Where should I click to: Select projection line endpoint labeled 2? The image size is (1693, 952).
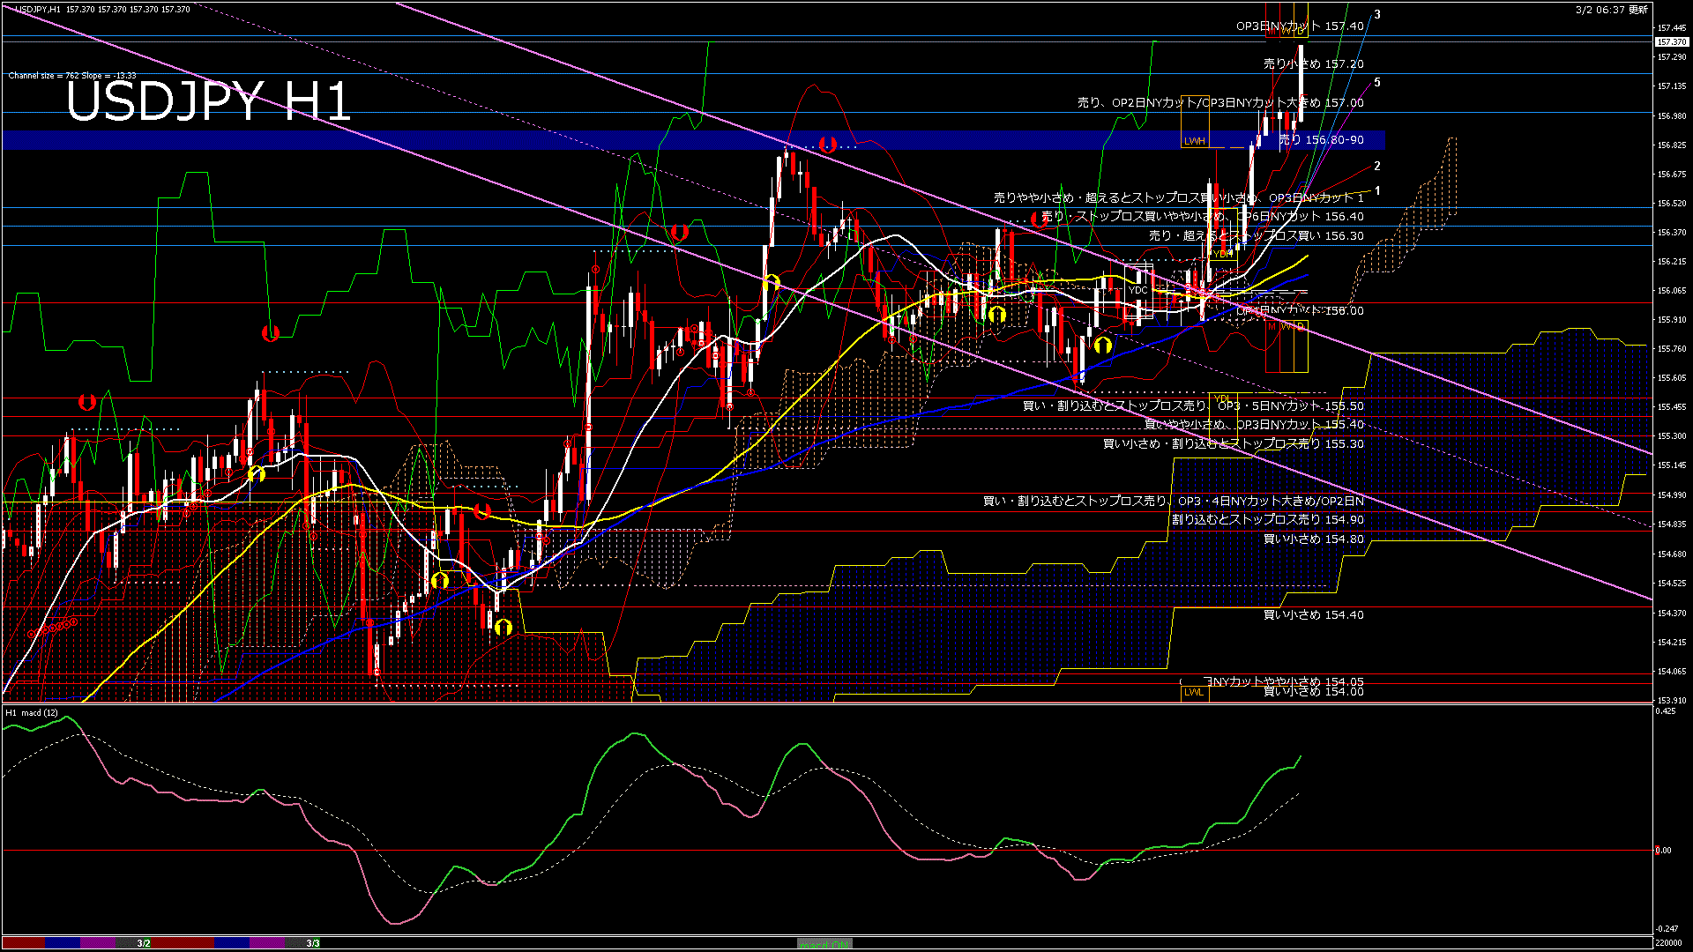tap(1377, 166)
